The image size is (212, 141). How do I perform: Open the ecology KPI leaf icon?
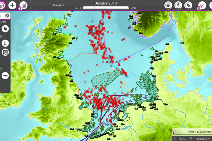point(188,5)
